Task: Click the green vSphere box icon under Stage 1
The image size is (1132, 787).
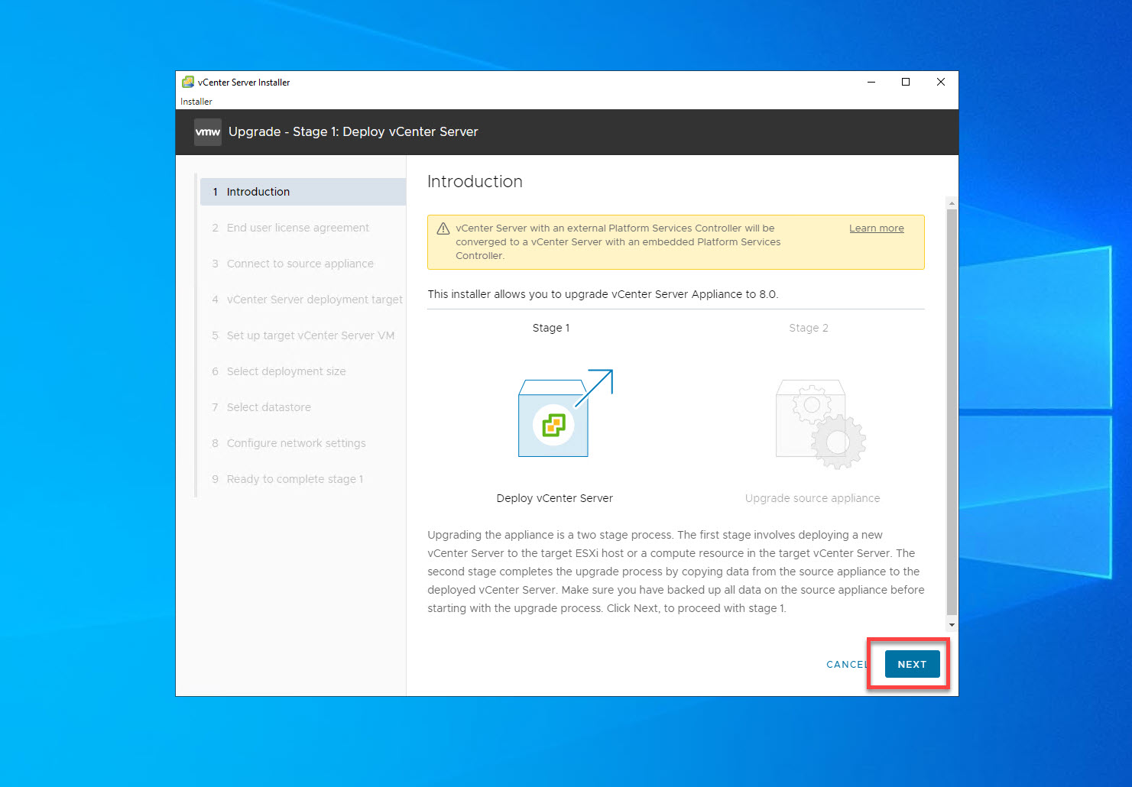Action: pyautogui.click(x=553, y=426)
